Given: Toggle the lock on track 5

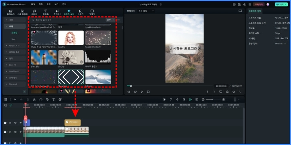Looking at the screenshot, I should (10, 123).
